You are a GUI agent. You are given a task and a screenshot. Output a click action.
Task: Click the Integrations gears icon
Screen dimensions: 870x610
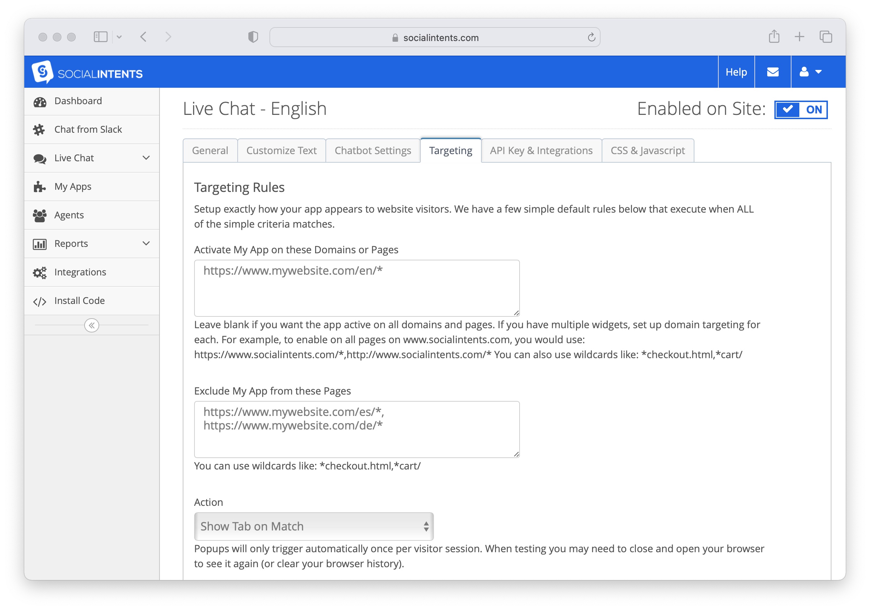(39, 273)
